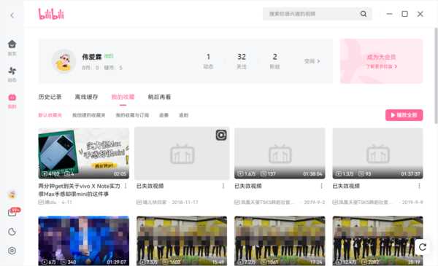Select the 我的收藏与订阅 sub-tab
Screen dimensions: 438x266
[132, 115]
